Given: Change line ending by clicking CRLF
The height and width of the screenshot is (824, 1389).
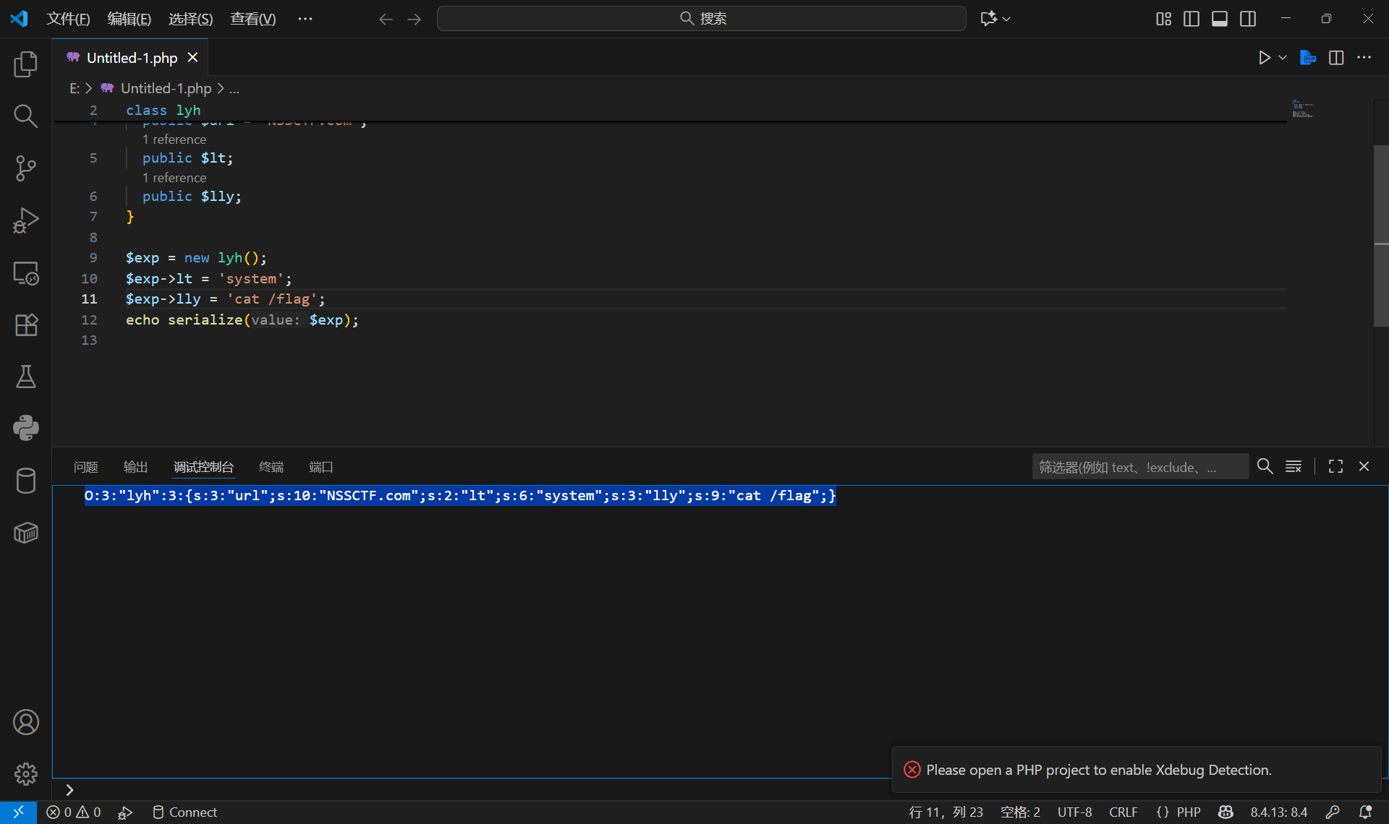Looking at the screenshot, I should pyautogui.click(x=1123, y=812).
